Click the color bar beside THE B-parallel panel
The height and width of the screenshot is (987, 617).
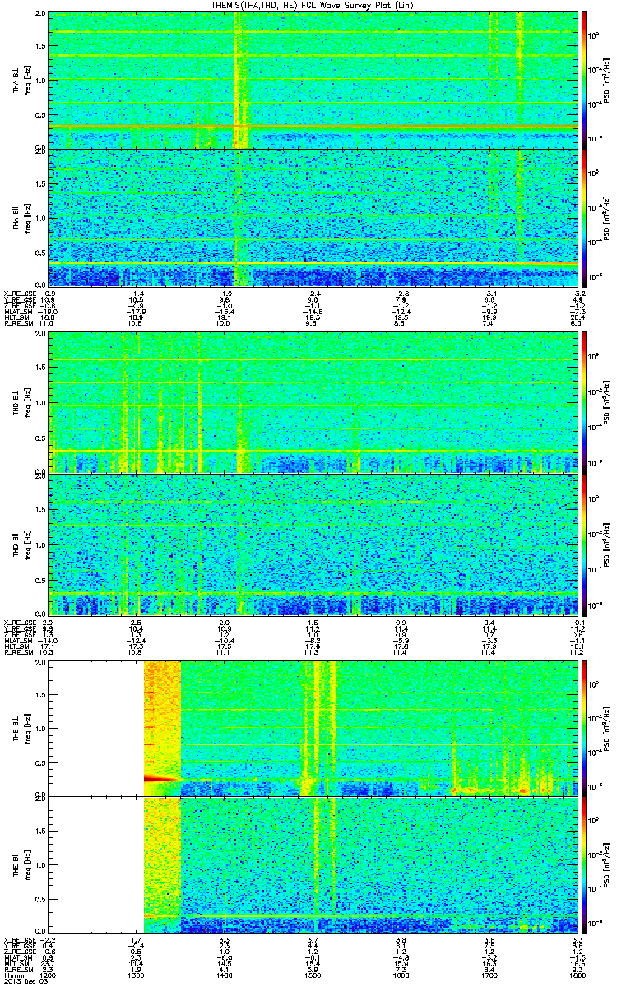[584, 864]
